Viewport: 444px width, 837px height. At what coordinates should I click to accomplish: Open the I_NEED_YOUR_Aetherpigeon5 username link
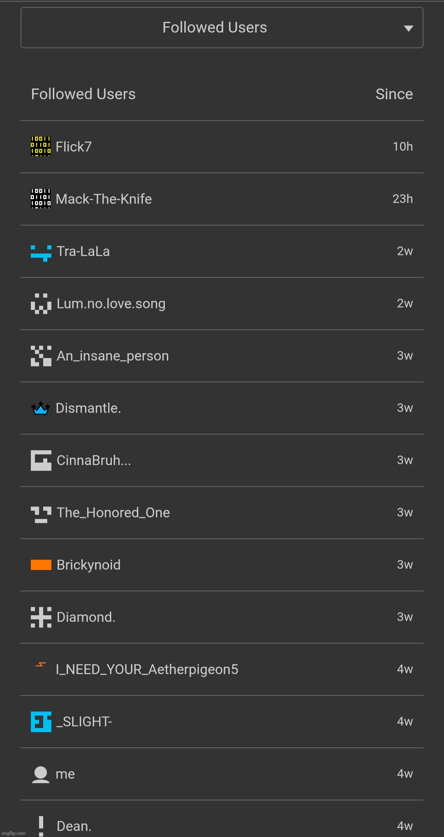pos(147,670)
